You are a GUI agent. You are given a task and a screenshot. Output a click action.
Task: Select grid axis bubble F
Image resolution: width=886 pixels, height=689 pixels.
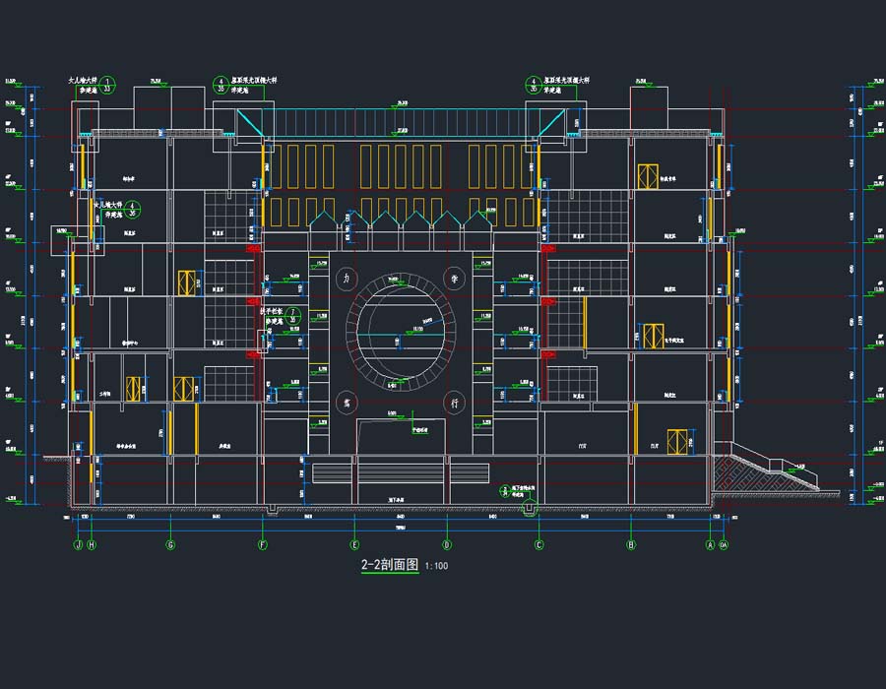click(x=263, y=544)
